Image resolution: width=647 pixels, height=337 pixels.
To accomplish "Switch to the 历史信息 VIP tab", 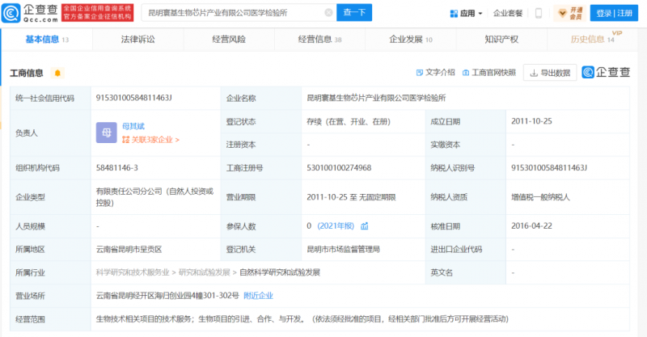I will [x=593, y=40].
